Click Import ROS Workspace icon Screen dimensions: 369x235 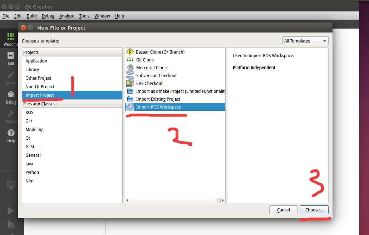pyautogui.click(x=130, y=107)
